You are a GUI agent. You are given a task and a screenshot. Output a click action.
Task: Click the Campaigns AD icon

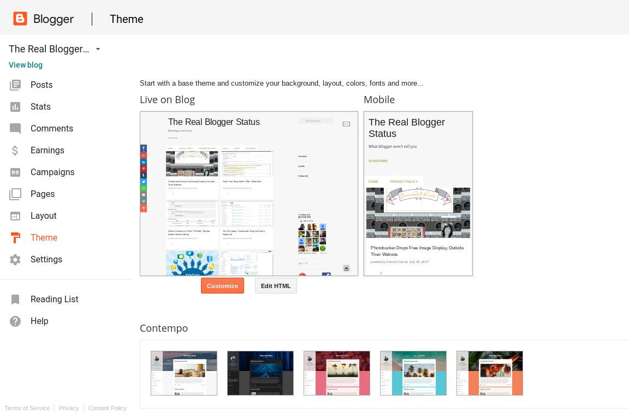15,172
